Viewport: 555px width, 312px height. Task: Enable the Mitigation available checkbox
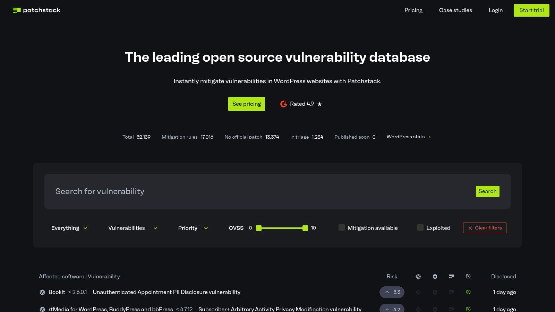[342, 228]
